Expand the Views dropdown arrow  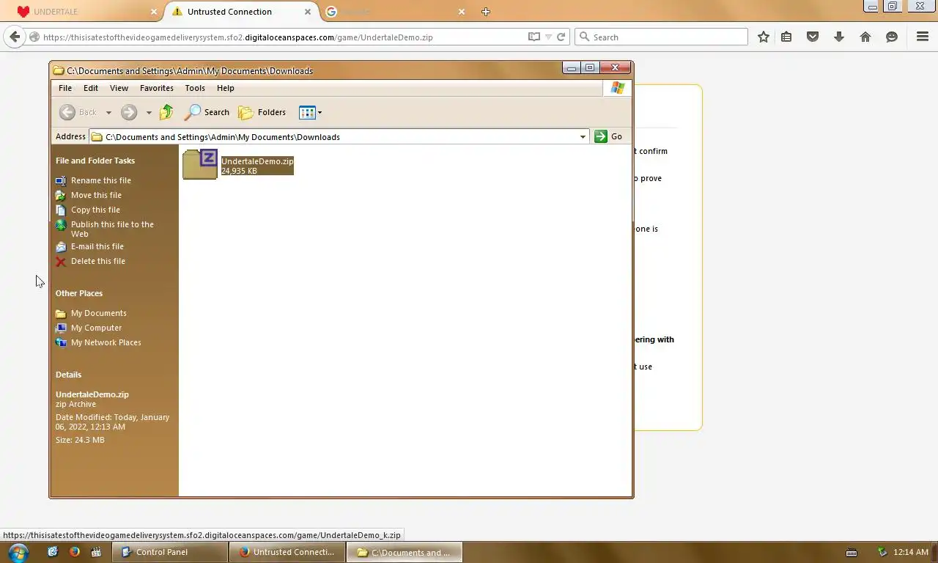[x=320, y=112]
